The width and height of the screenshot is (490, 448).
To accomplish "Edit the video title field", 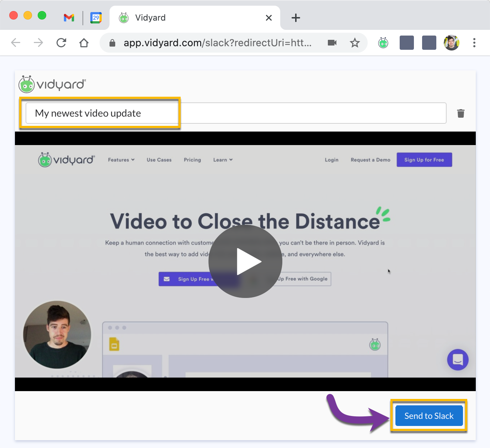I will point(236,113).
